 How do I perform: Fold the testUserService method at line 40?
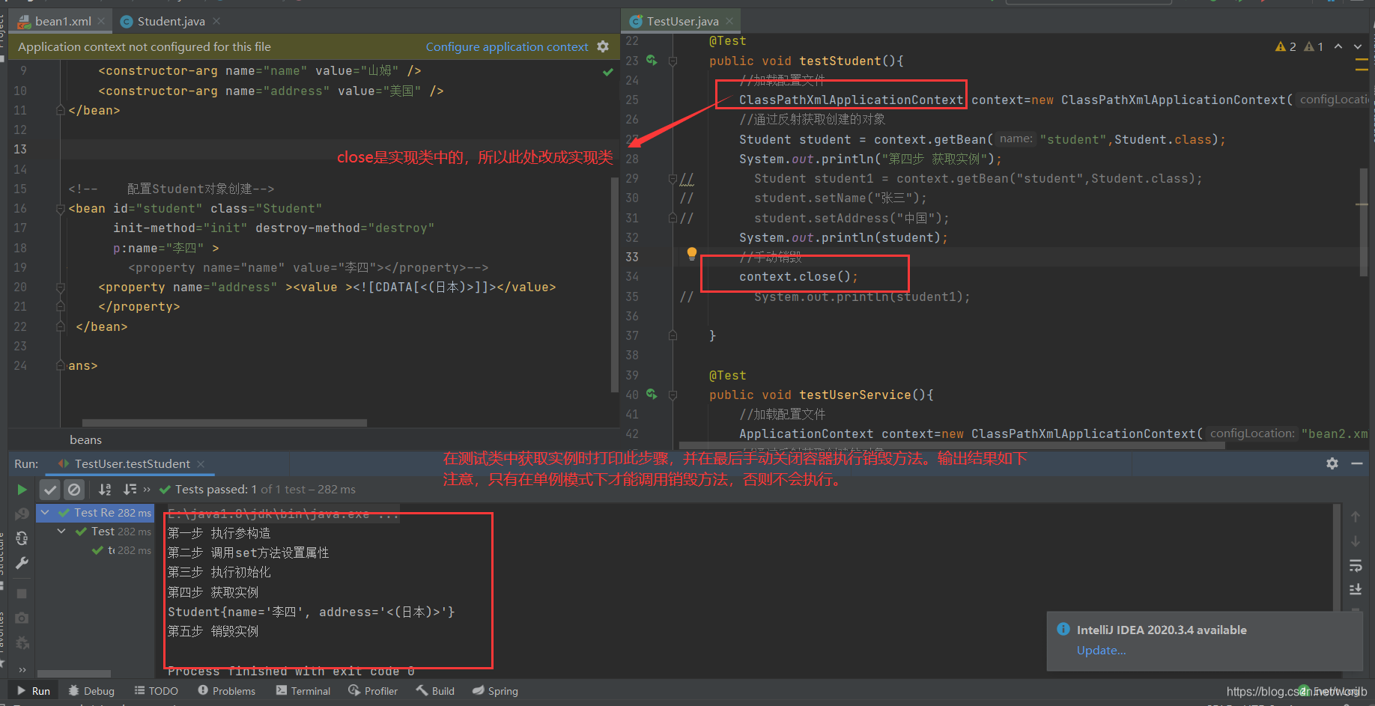click(673, 395)
